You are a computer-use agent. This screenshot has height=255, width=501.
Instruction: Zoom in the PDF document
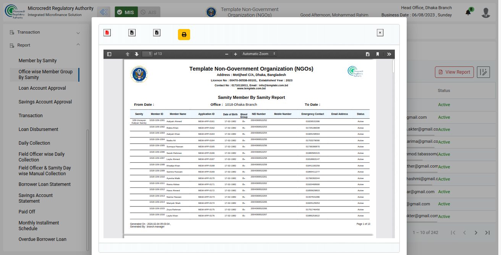click(x=236, y=54)
